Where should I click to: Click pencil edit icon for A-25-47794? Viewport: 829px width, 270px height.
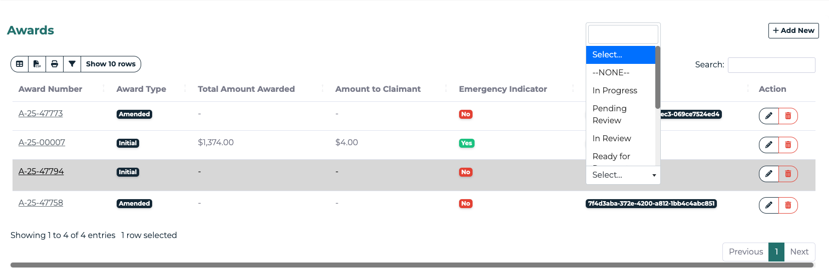pos(768,174)
